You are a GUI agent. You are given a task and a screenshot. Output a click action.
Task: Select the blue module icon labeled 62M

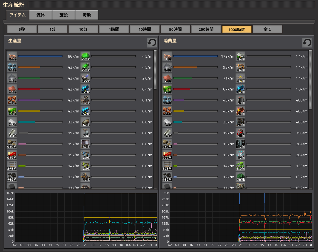pyautogui.click(x=240, y=89)
